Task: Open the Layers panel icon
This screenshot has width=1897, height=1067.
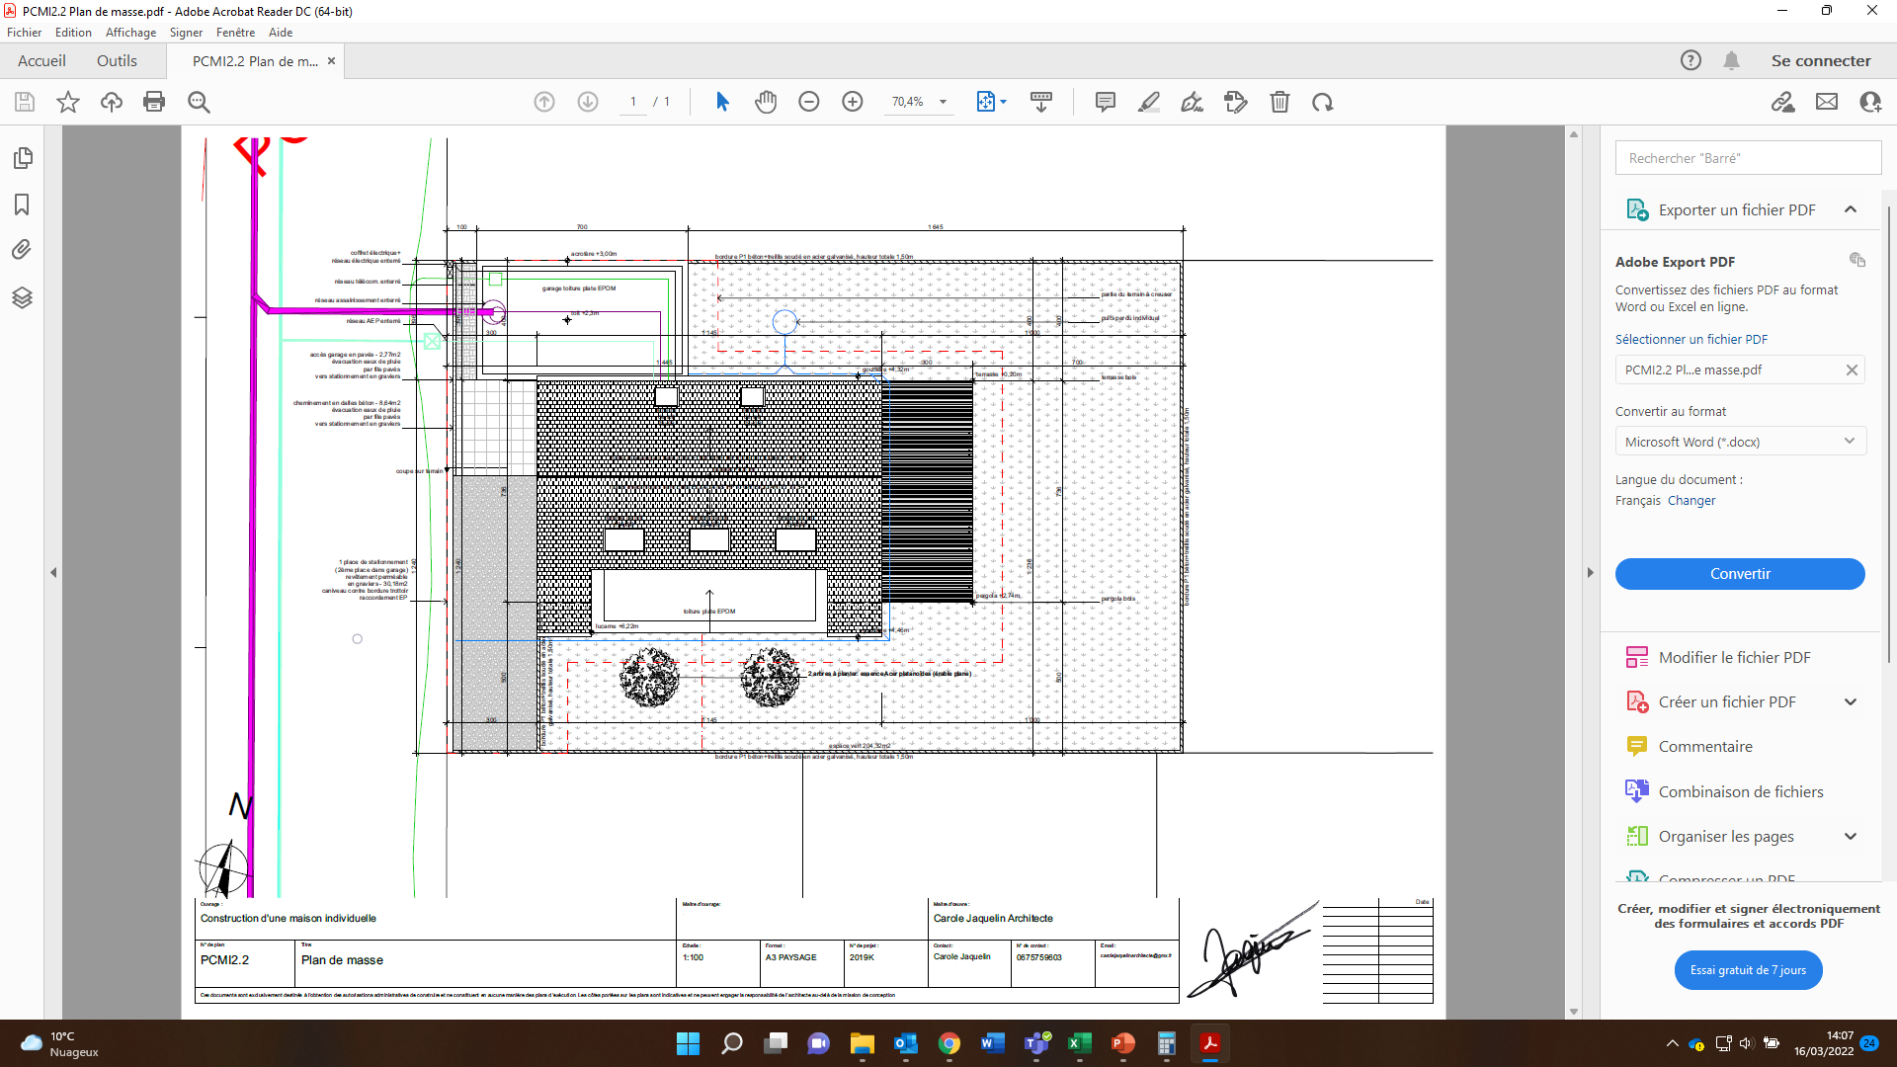Action: [22, 297]
